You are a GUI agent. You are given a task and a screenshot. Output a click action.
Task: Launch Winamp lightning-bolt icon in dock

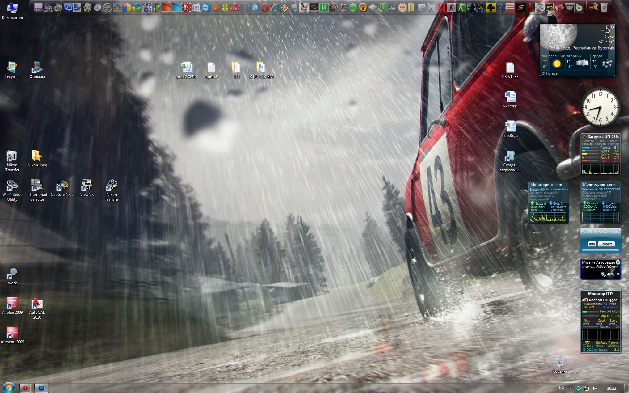point(284,7)
